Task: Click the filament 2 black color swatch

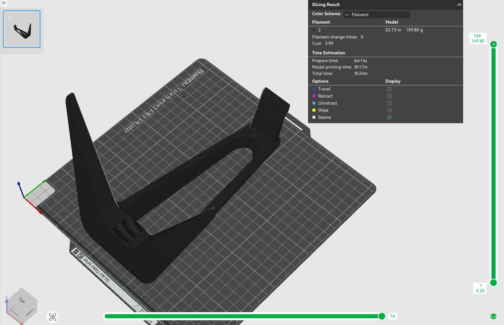Action: click(x=314, y=30)
